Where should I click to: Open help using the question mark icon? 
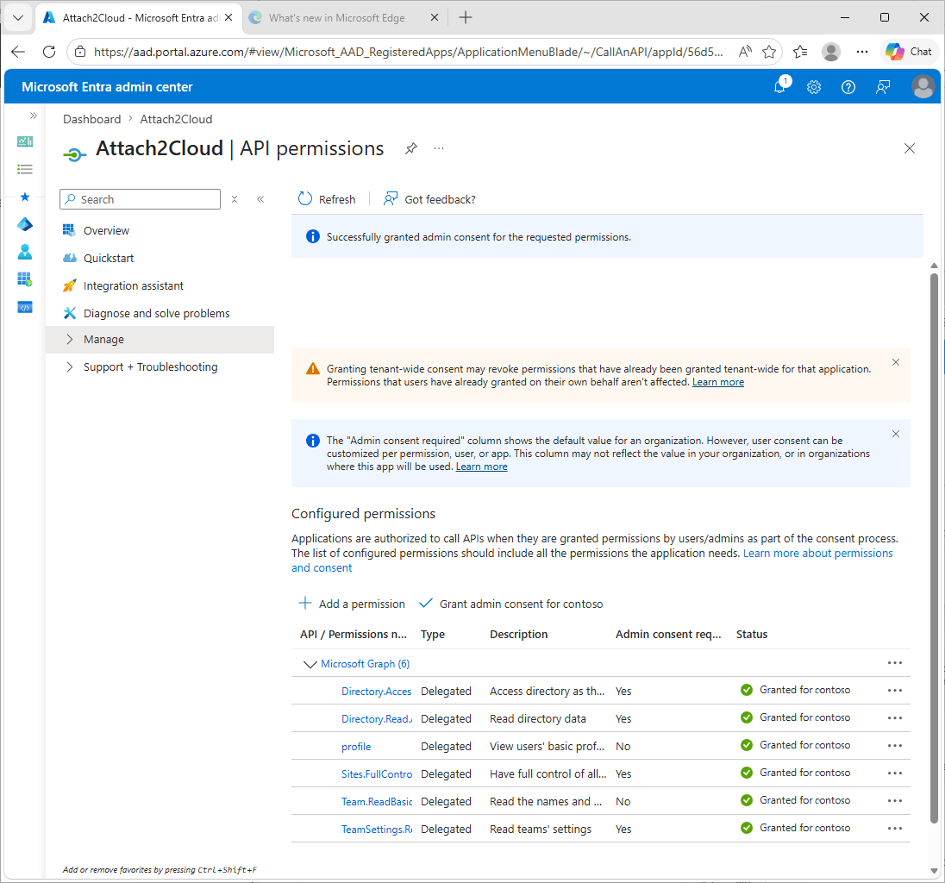pyautogui.click(x=848, y=87)
